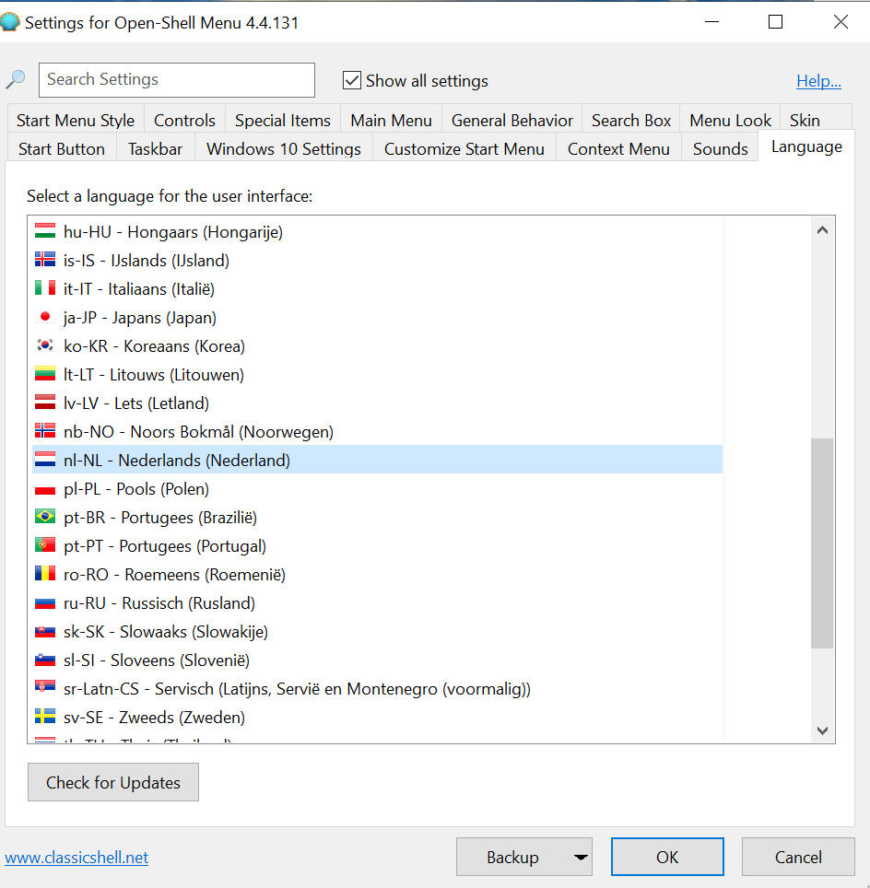Go to the Search Box tab
870x888 pixels.
pos(630,120)
